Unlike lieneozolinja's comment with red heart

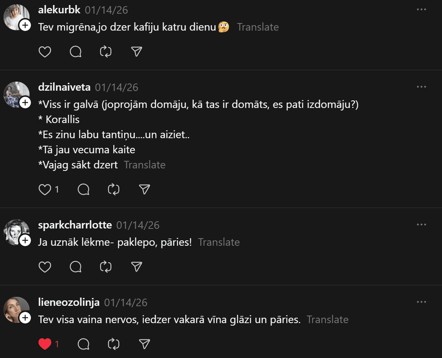45,344
